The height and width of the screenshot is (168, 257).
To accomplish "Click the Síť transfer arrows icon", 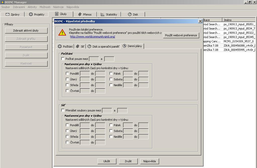I will 78,47.
